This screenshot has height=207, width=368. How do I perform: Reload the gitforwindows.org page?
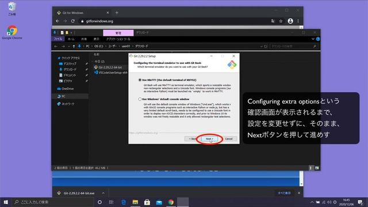[73, 21]
